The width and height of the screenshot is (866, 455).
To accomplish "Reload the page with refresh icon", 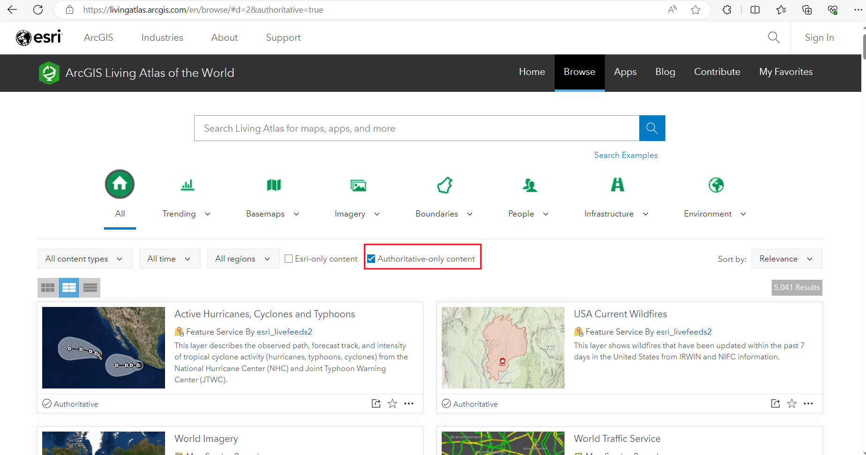I will coord(38,9).
